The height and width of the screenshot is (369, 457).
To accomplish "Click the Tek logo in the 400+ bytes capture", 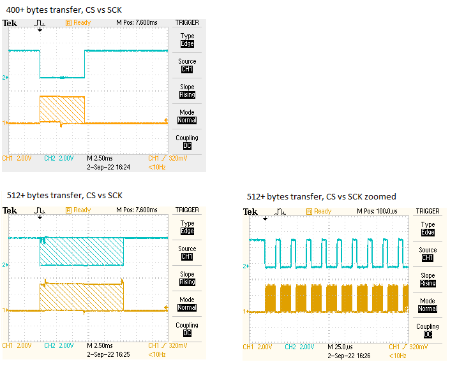I will [10, 23].
